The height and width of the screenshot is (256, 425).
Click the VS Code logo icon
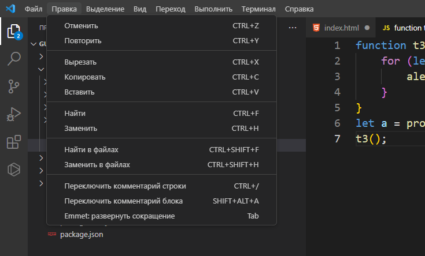pos(10,9)
